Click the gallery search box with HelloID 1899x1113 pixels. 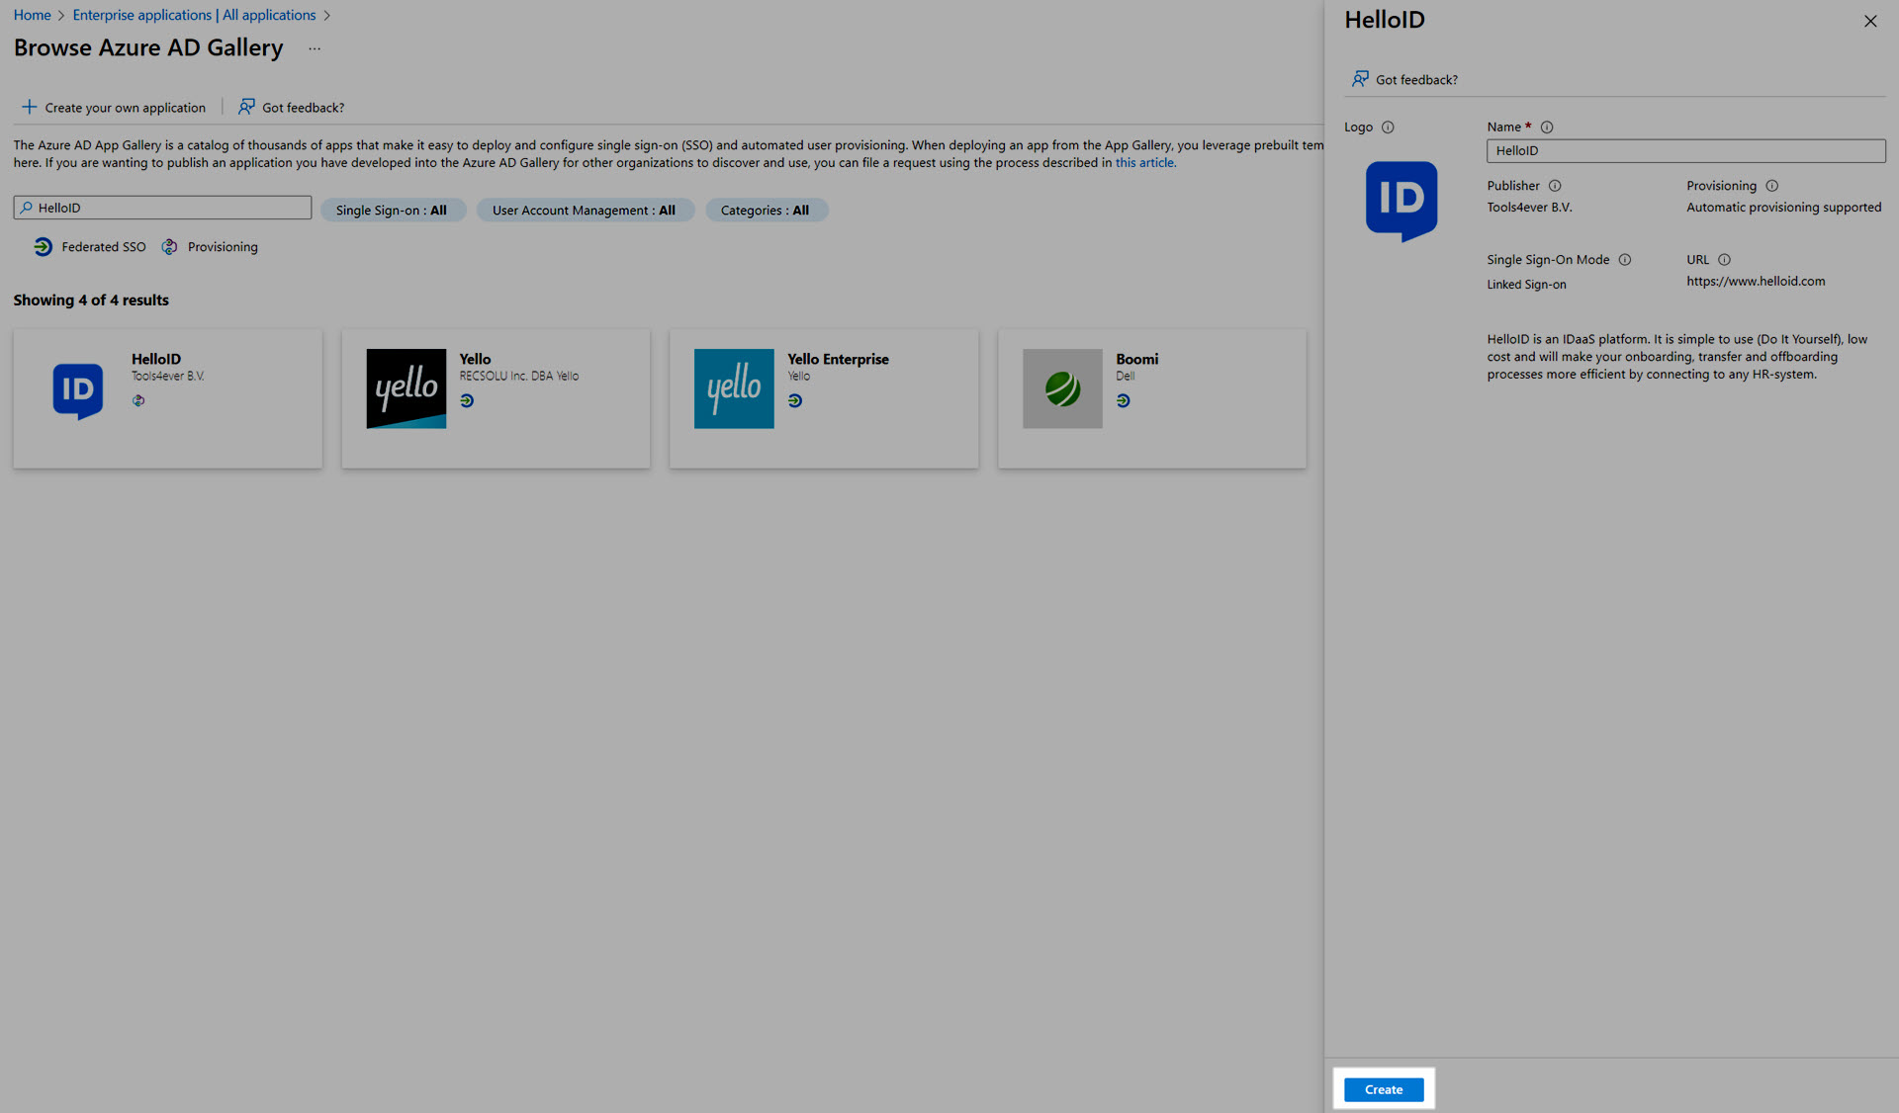162,207
